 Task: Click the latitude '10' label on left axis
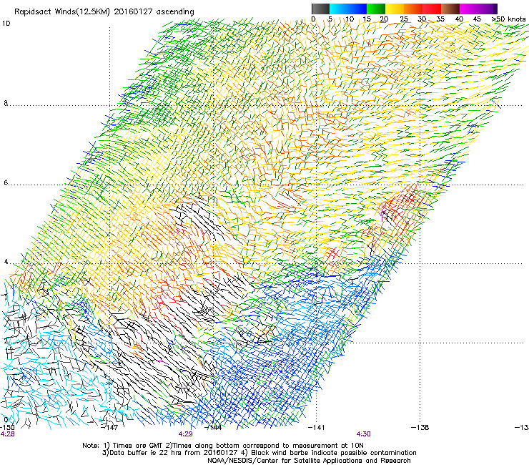tap(6, 24)
